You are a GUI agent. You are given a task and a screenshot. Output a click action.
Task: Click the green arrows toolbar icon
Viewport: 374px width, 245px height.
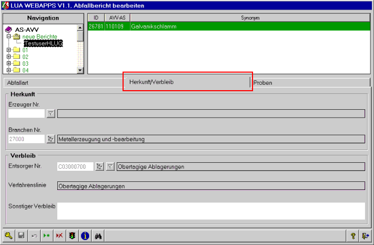(x=46, y=236)
